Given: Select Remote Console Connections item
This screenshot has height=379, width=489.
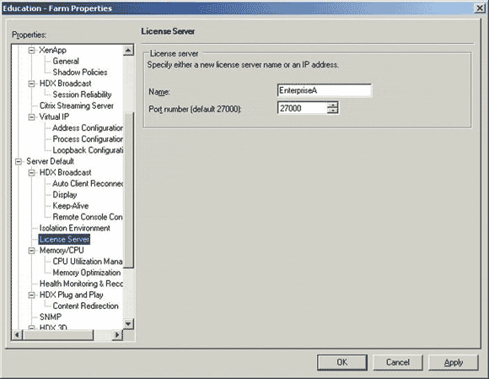Looking at the screenshot, I should [88, 217].
